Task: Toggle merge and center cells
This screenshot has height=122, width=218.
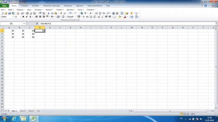Action: pos(58,17)
